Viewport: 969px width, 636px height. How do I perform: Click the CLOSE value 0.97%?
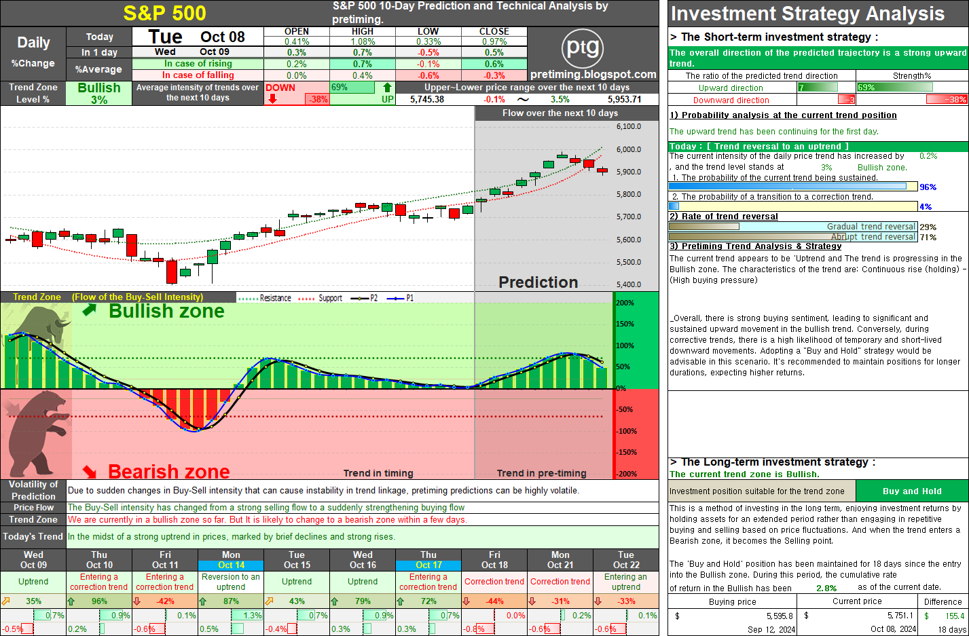(x=494, y=41)
